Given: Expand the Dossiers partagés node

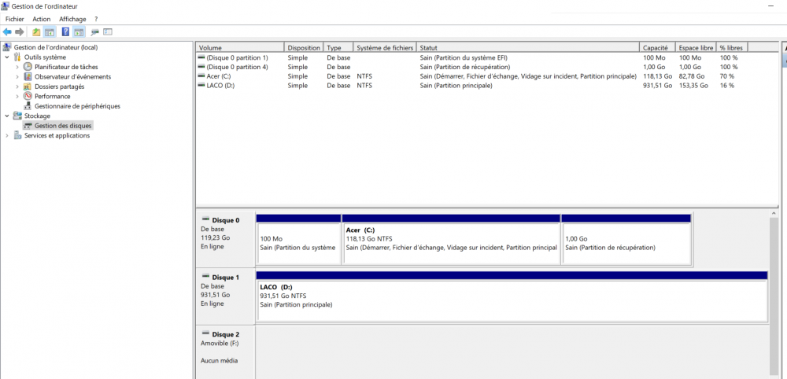Looking at the screenshot, I should pos(17,86).
